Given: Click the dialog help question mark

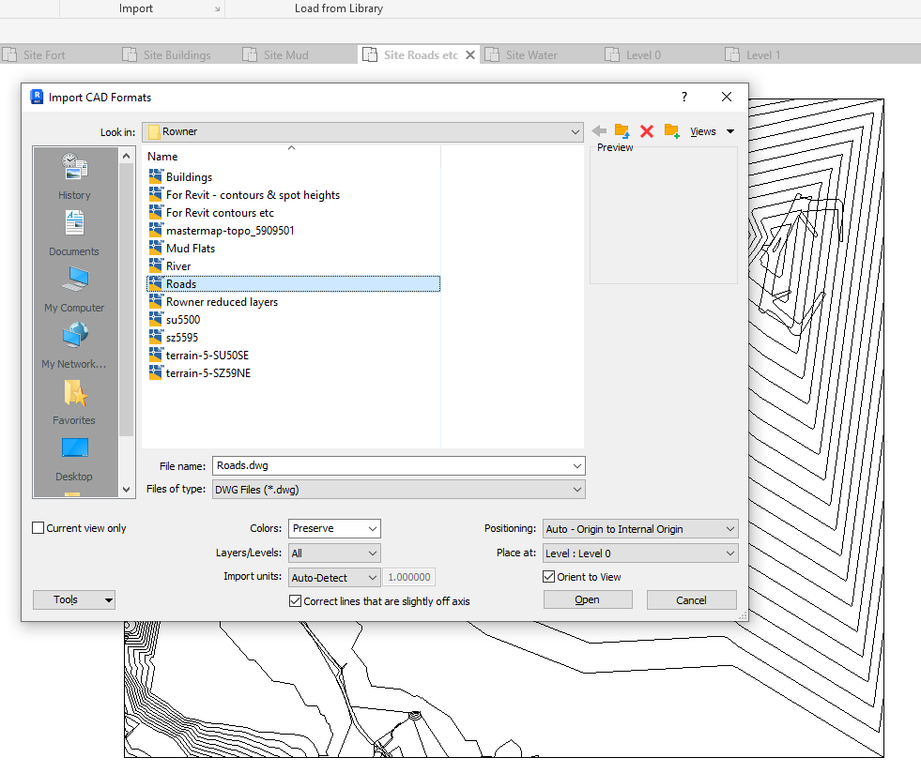Looking at the screenshot, I should pyautogui.click(x=684, y=97).
